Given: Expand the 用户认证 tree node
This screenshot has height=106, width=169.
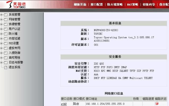Looking at the screenshot, I should (1, 29).
